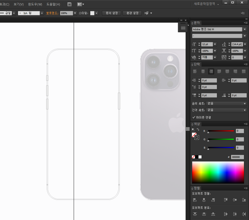Click horizontal align center under 오브젝트 정렬
249x220 pixels.
pyautogui.click(x=204, y=200)
